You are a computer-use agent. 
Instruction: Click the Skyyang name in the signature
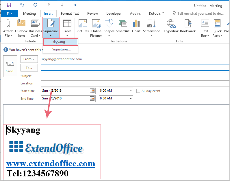pos(23,130)
